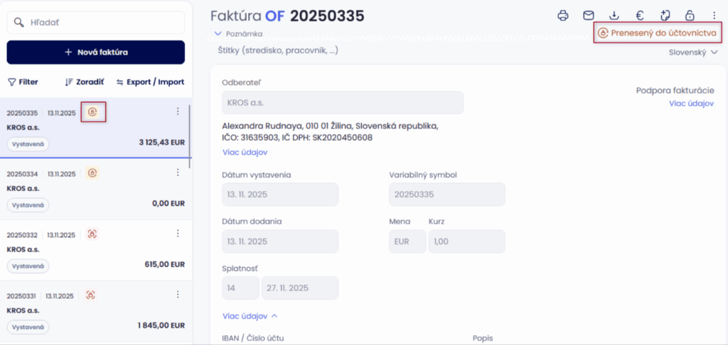The width and height of the screenshot is (728, 345).
Task: Open three-dot menu for invoice 20250331
Action: 178,295
